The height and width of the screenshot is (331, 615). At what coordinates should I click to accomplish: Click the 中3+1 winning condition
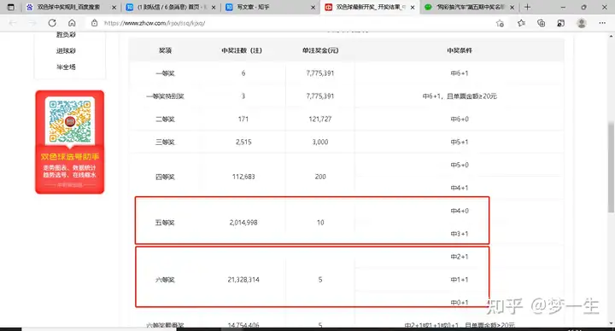[460, 234]
